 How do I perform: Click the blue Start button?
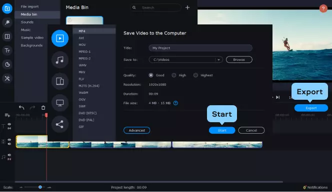click(222, 130)
